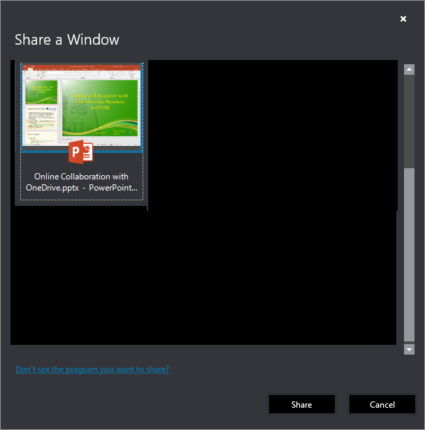This screenshot has width=425, height=430.
Task: Click the scrollbar up arrow
Action: point(409,69)
